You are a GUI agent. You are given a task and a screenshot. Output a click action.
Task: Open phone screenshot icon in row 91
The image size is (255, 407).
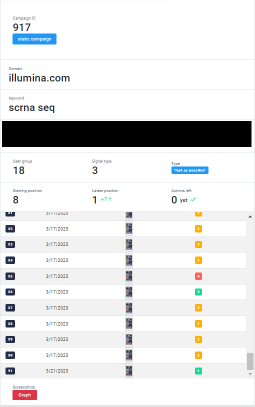click(x=129, y=371)
